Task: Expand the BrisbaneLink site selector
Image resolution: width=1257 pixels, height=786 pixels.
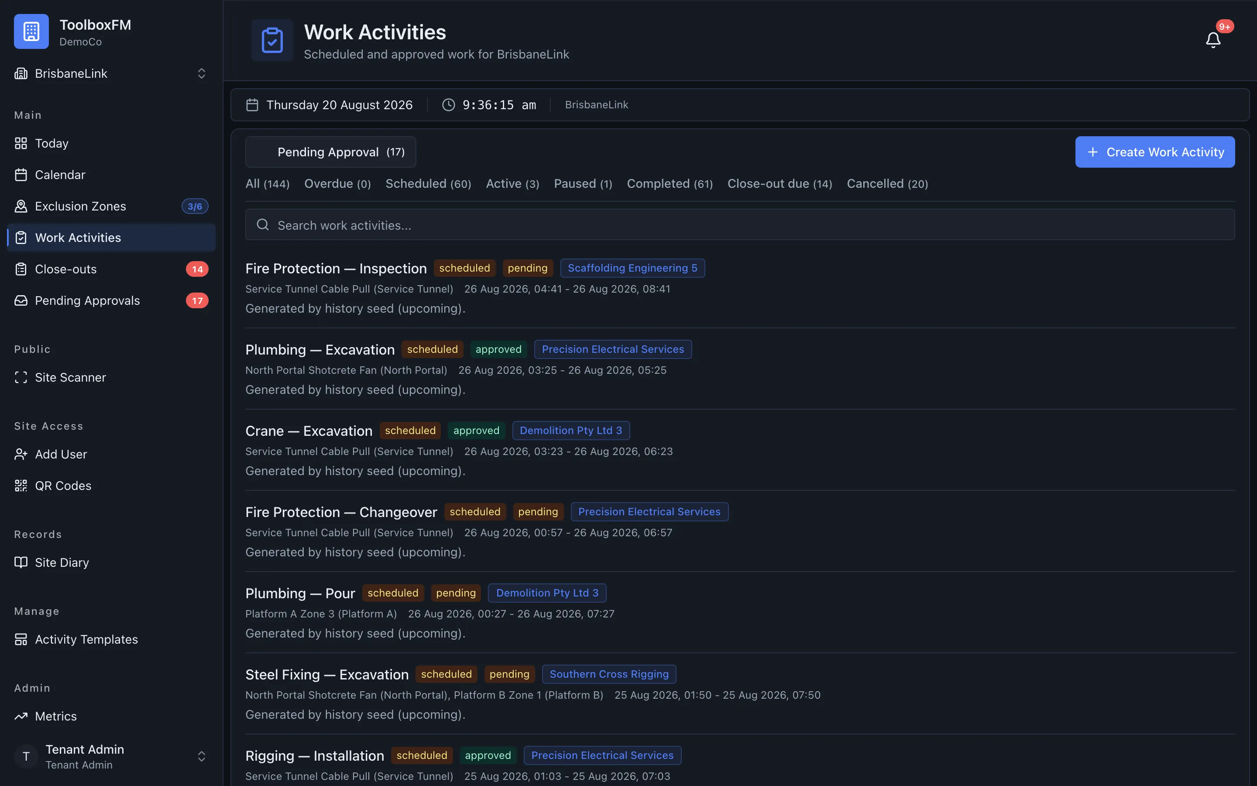Action: tap(111, 73)
